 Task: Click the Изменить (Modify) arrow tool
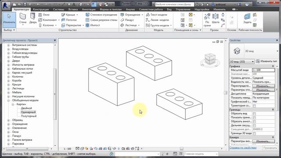pos(9,19)
